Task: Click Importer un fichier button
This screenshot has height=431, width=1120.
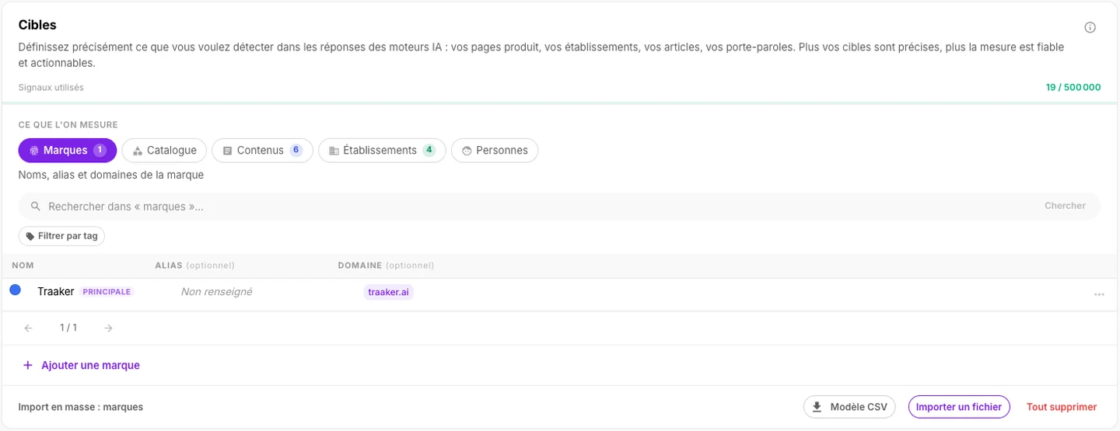Action: 959,407
